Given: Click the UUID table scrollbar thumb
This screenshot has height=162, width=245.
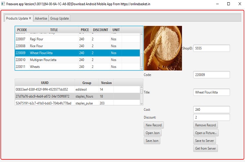Looking at the screenshot, I should (x=142, y=92).
